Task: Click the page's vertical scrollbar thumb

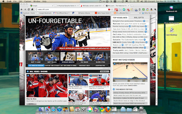Action: click(x=156, y=29)
